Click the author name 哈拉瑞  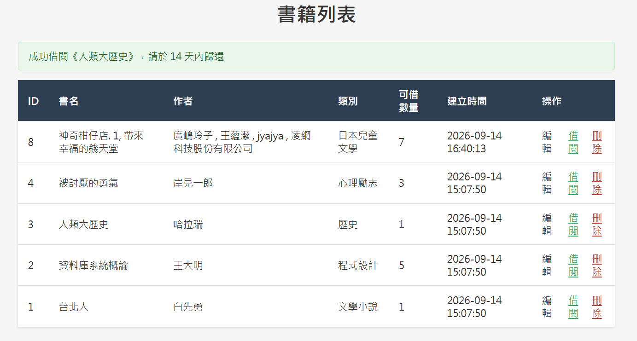click(x=188, y=225)
